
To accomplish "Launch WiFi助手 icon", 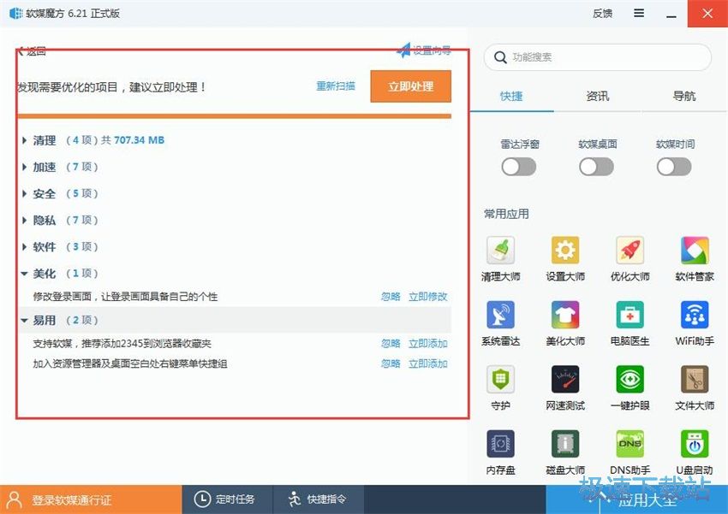I will click(695, 315).
